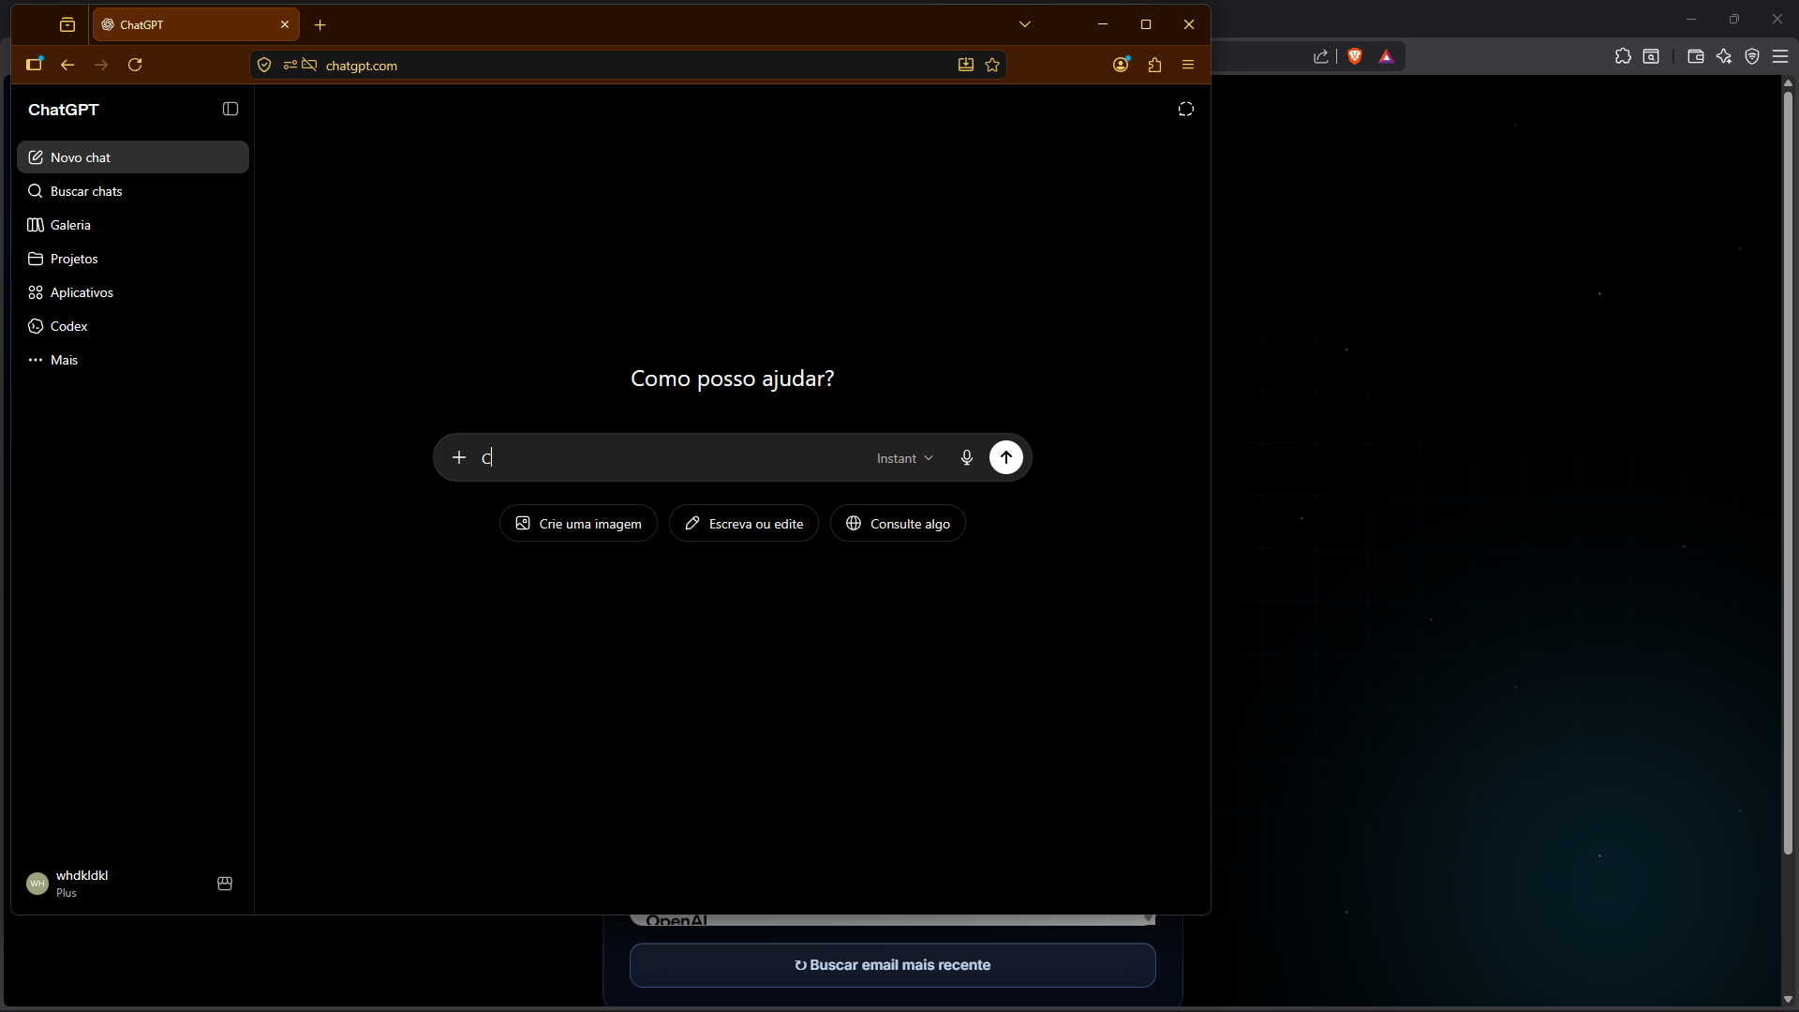The height and width of the screenshot is (1012, 1799).
Task: Expand the Mais sidebar menu
Action: (133, 360)
